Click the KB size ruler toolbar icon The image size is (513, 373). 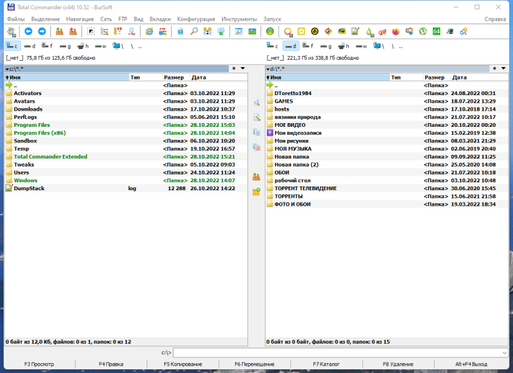click(118, 32)
